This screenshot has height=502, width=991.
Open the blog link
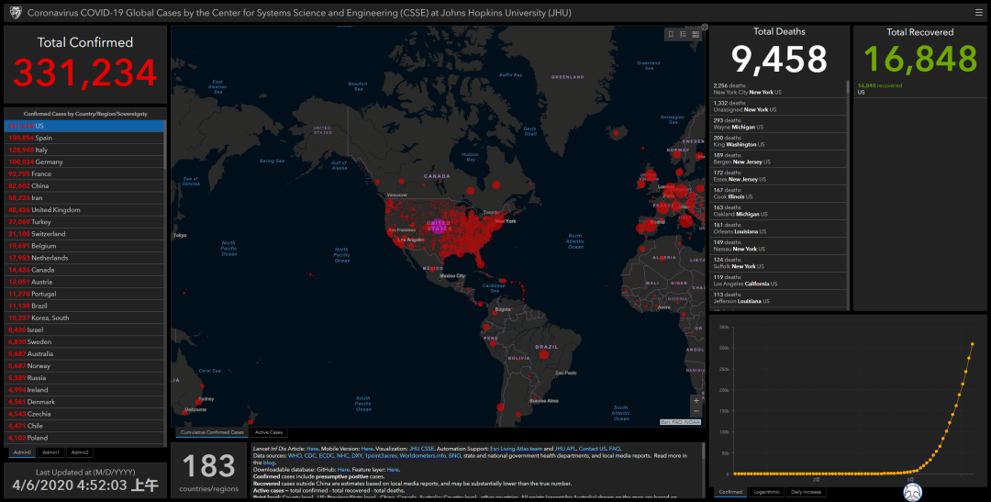coord(269,463)
